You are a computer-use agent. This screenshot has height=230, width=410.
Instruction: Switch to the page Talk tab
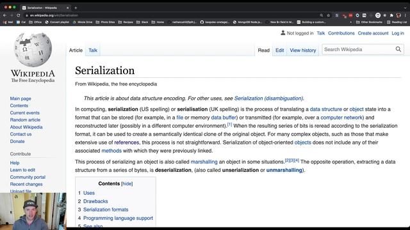click(x=93, y=50)
